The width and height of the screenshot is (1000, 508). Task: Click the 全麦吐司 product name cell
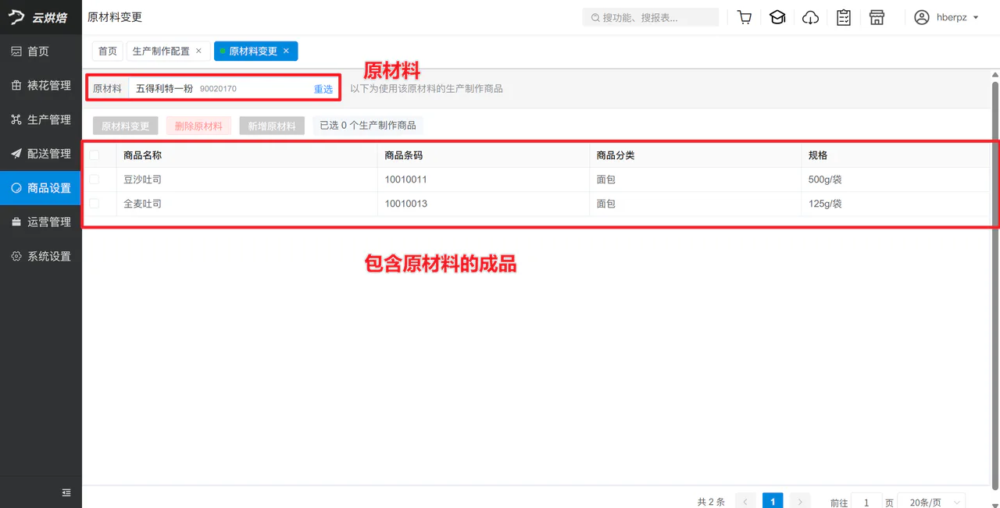(x=247, y=204)
